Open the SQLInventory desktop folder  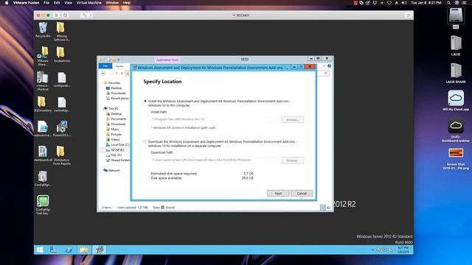[x=43, y=105]
